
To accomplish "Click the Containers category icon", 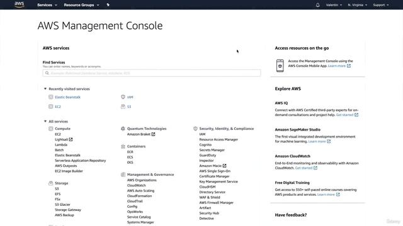I will [123, 146].
